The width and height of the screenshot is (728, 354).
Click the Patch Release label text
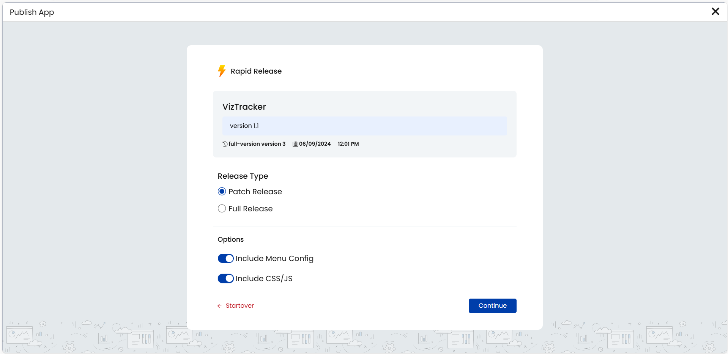point(255,192)
